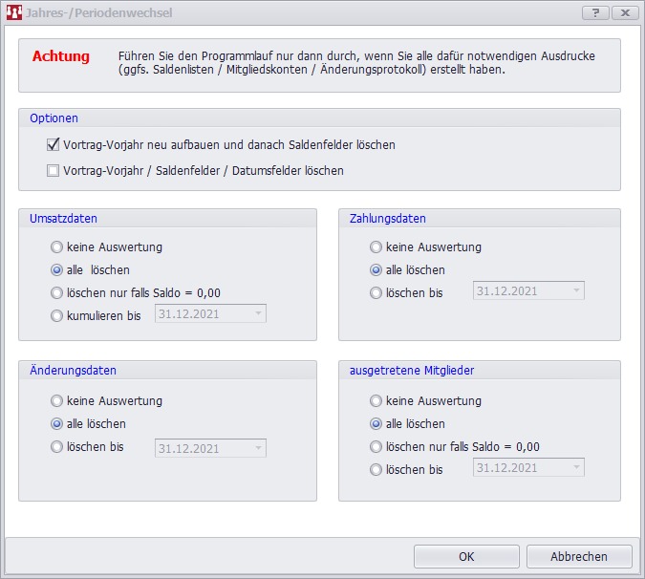Close the Jahres-/Periodenwechsel dialog
The width and height of the screenshot is (645, 579).
point(625,13)
